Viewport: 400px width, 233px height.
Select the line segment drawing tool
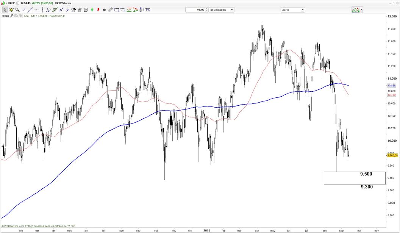tap(24, 10)
